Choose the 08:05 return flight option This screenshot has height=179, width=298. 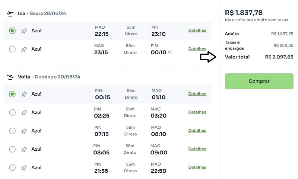point(12,149)
